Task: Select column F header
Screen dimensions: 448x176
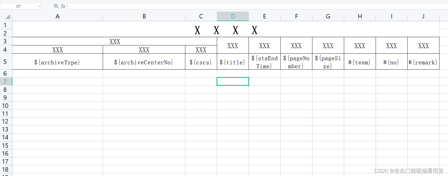Action: pos(296,16)
